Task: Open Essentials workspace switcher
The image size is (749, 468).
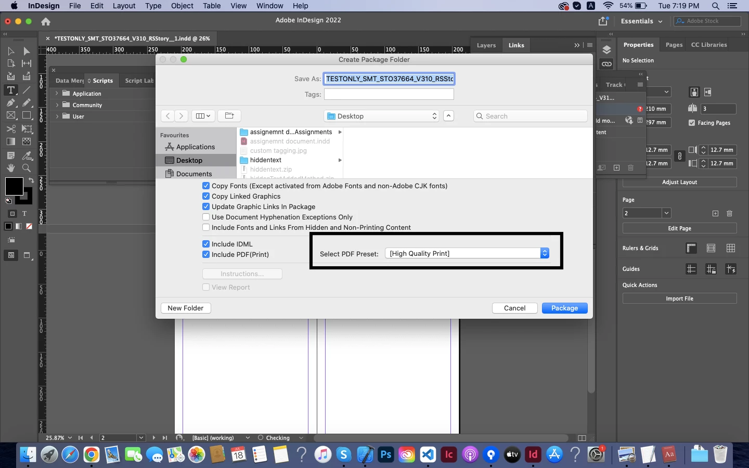Action: (x=641, y=21)
